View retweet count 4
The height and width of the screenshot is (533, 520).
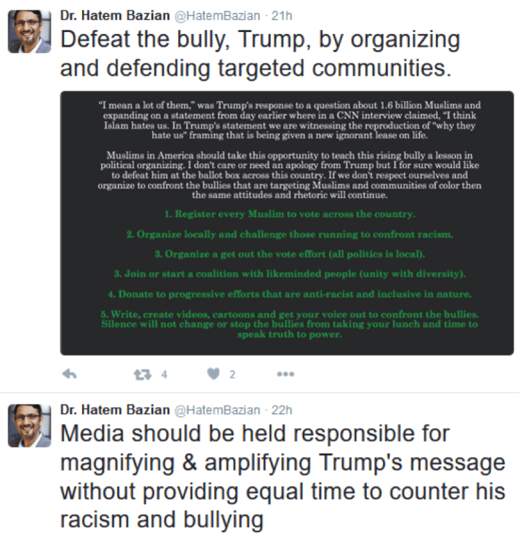pyautogui.click(x=164, y=374)
